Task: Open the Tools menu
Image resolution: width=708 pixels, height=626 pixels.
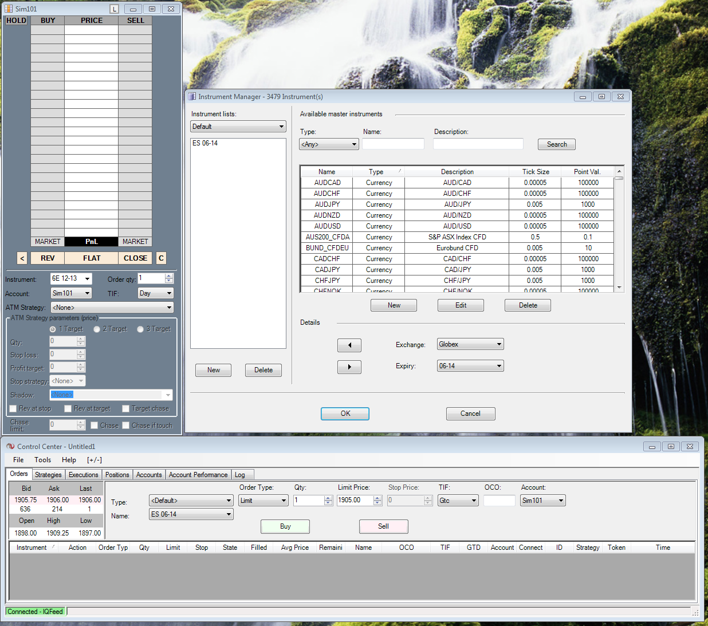Action: (x=42, y=460)
